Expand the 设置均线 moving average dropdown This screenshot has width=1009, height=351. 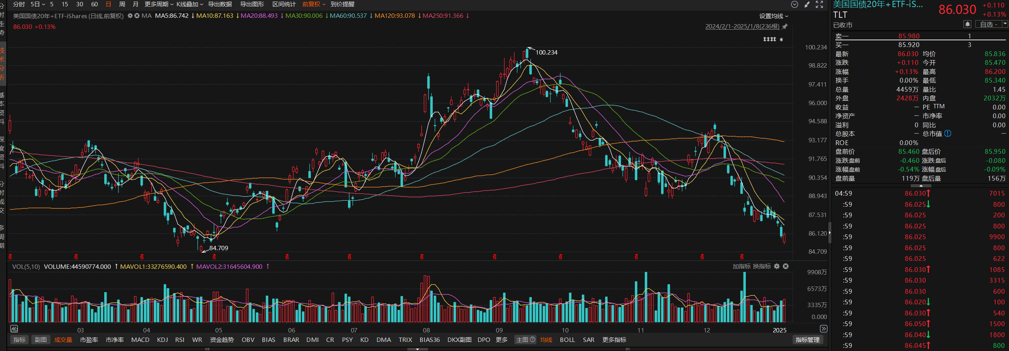pyautogui.click(x=774, y=16)
